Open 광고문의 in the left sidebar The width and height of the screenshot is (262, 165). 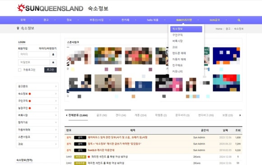37,86
